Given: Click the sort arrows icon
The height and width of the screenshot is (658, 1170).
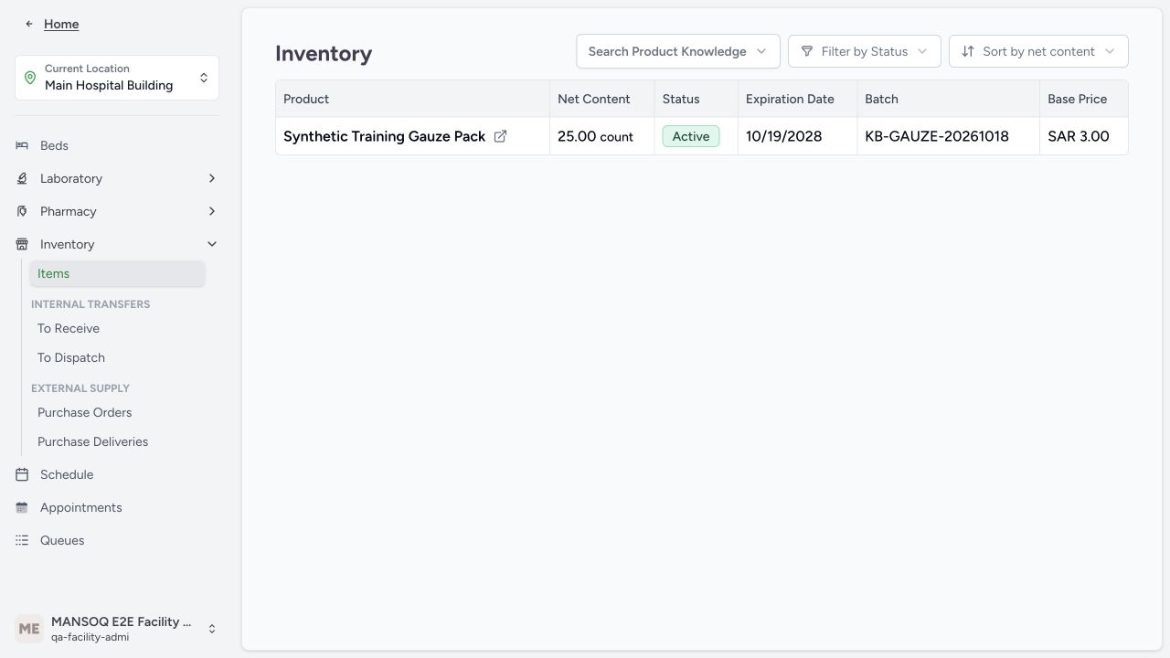Looking at the screenshot, I should (968, 51).
